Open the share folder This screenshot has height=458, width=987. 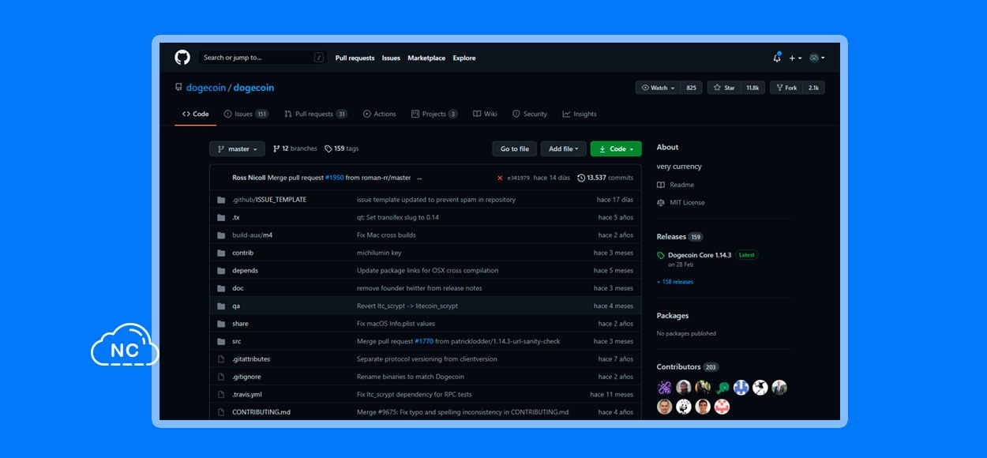[240, 324]
